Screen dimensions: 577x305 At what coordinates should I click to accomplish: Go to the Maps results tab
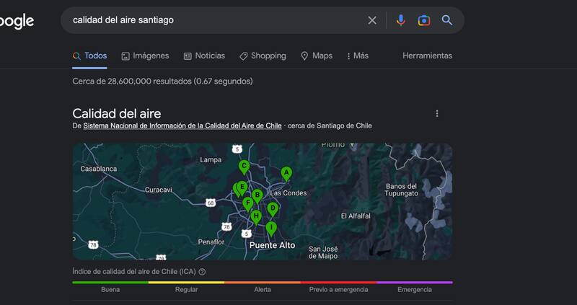pos(317,56)
